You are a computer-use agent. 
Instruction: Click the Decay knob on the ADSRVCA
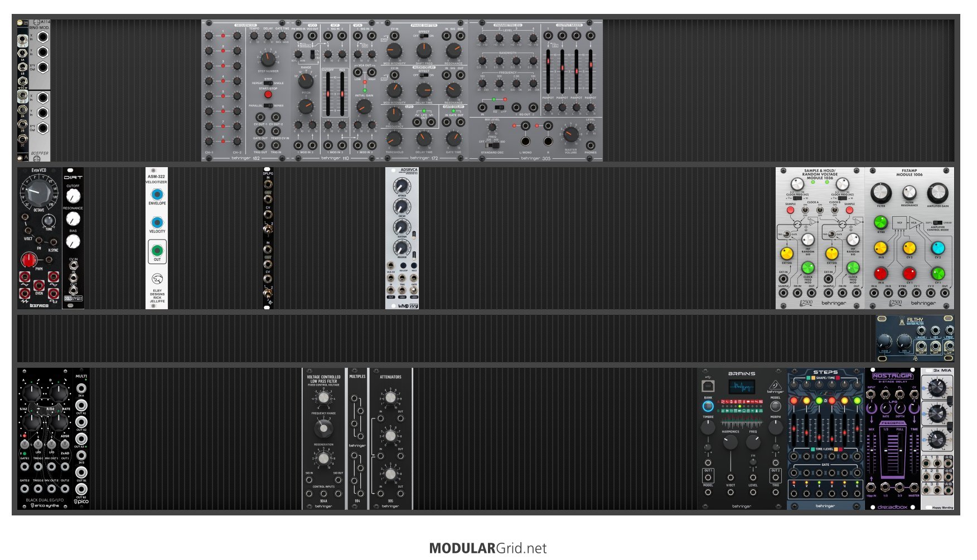[x=402, y=207]
